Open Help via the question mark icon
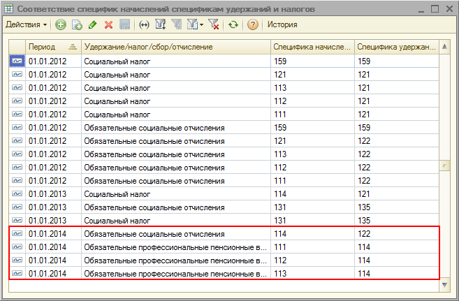Image resolution: width=459 pixels, height=301 pixels. click(x=253, y=24)
